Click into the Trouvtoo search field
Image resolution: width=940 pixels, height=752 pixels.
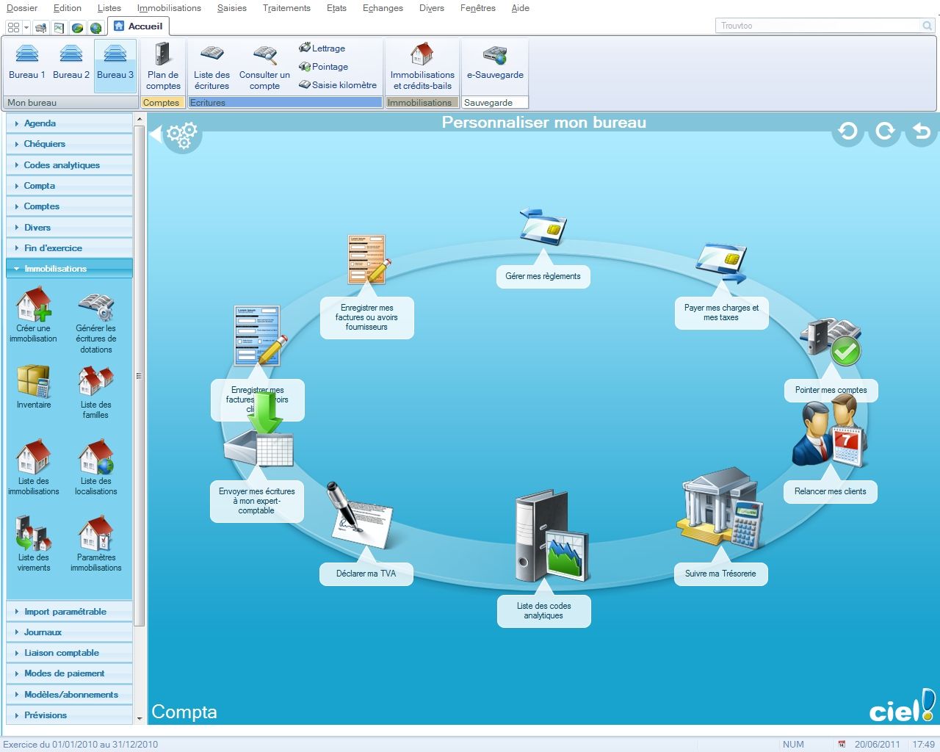pyautogui.click(x=817, y=26)
